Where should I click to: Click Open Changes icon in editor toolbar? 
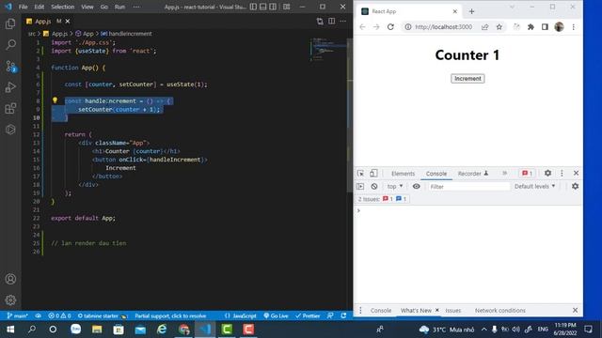coord(320,21)
